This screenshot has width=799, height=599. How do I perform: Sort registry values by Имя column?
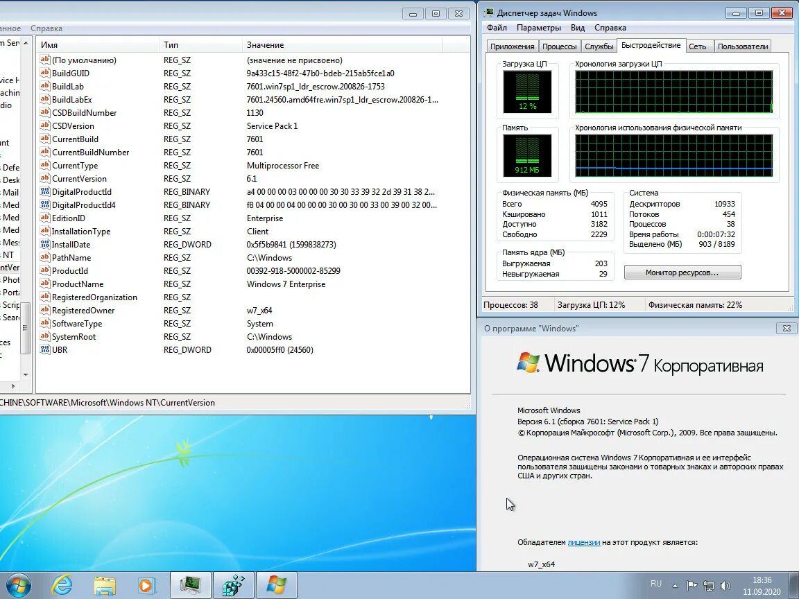[x=97, y=45]
